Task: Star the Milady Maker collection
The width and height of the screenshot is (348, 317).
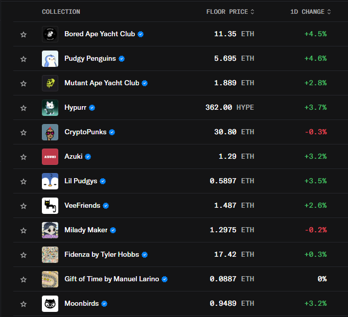Action: (x=24, y=231)
